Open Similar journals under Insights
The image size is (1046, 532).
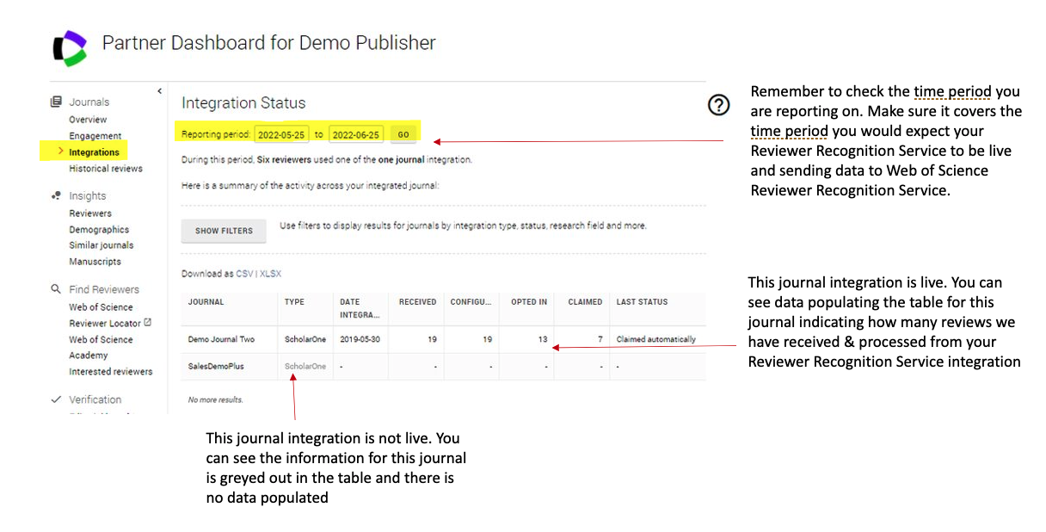click(x=102, y=245)
